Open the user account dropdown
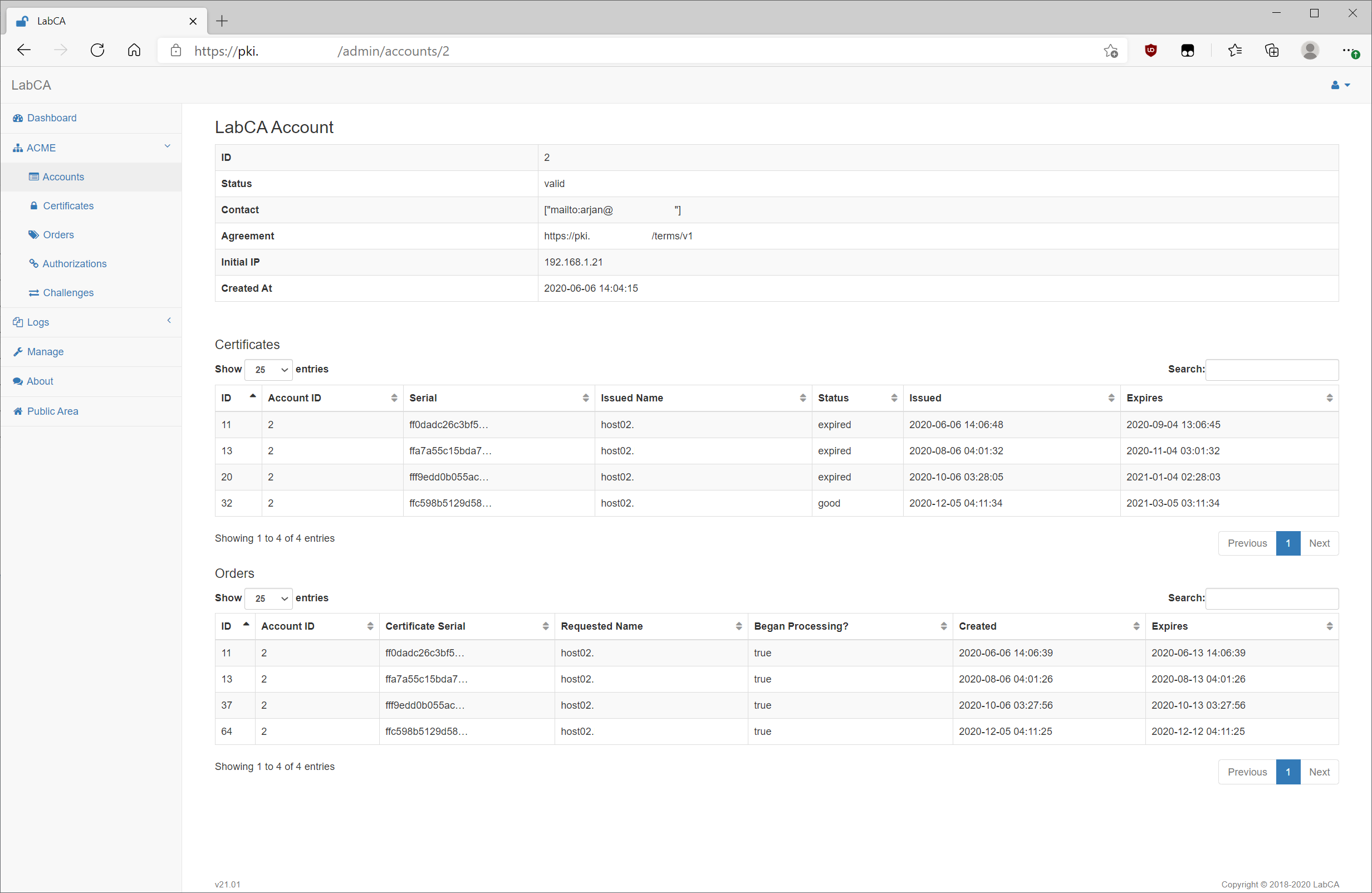Screen dimensions: 1372x893 click(1340, 85)
